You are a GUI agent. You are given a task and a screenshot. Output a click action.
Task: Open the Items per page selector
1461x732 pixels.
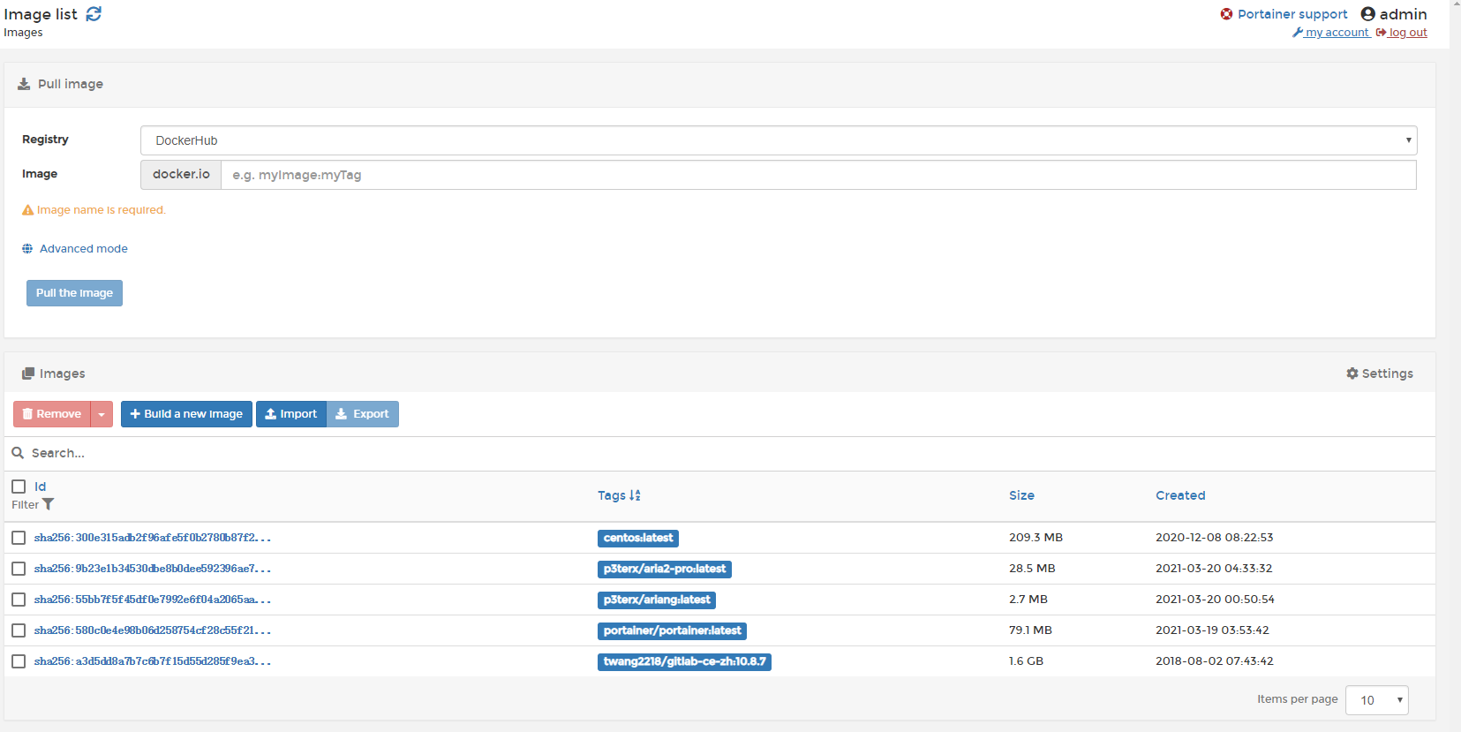[x=1376, y=700]
